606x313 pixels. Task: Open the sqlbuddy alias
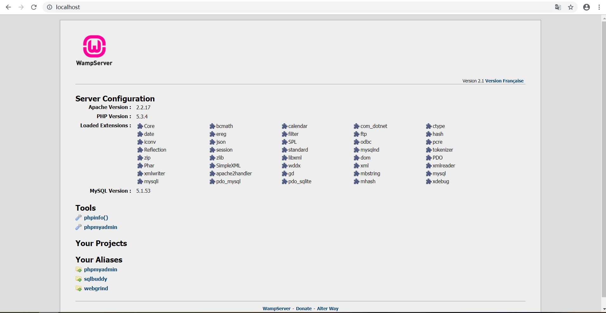click(95, 279)
